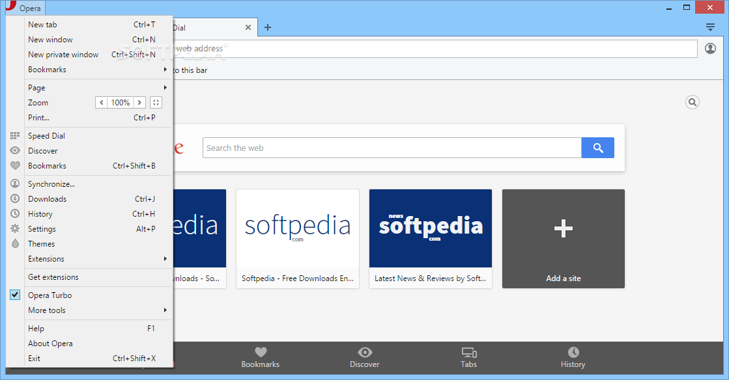Click Get extensions menu entry
Screen dimensions: 729x380
pyautogui.click(x=98, y=277)
